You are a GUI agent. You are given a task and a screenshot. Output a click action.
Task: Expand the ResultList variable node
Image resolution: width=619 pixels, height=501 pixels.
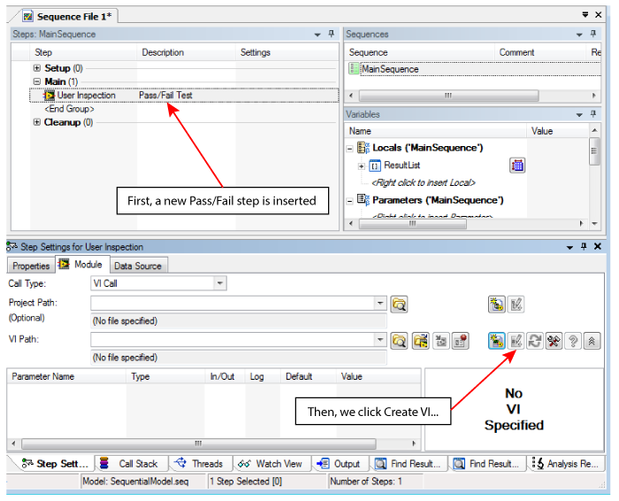(361, 166)
